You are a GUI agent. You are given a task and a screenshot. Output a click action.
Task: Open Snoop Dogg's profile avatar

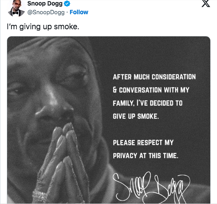[x=17, y=8]
